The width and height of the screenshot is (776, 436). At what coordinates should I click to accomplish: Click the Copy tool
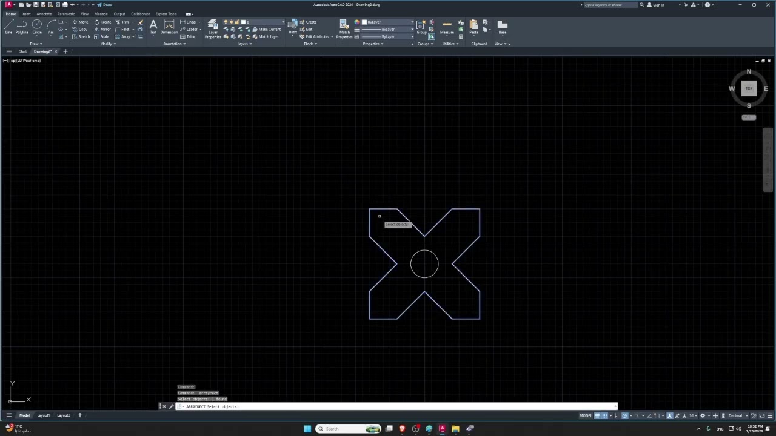[80, 29]
